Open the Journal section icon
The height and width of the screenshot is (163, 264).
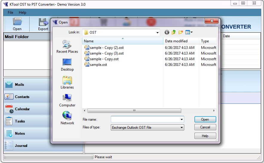point(9,145)
